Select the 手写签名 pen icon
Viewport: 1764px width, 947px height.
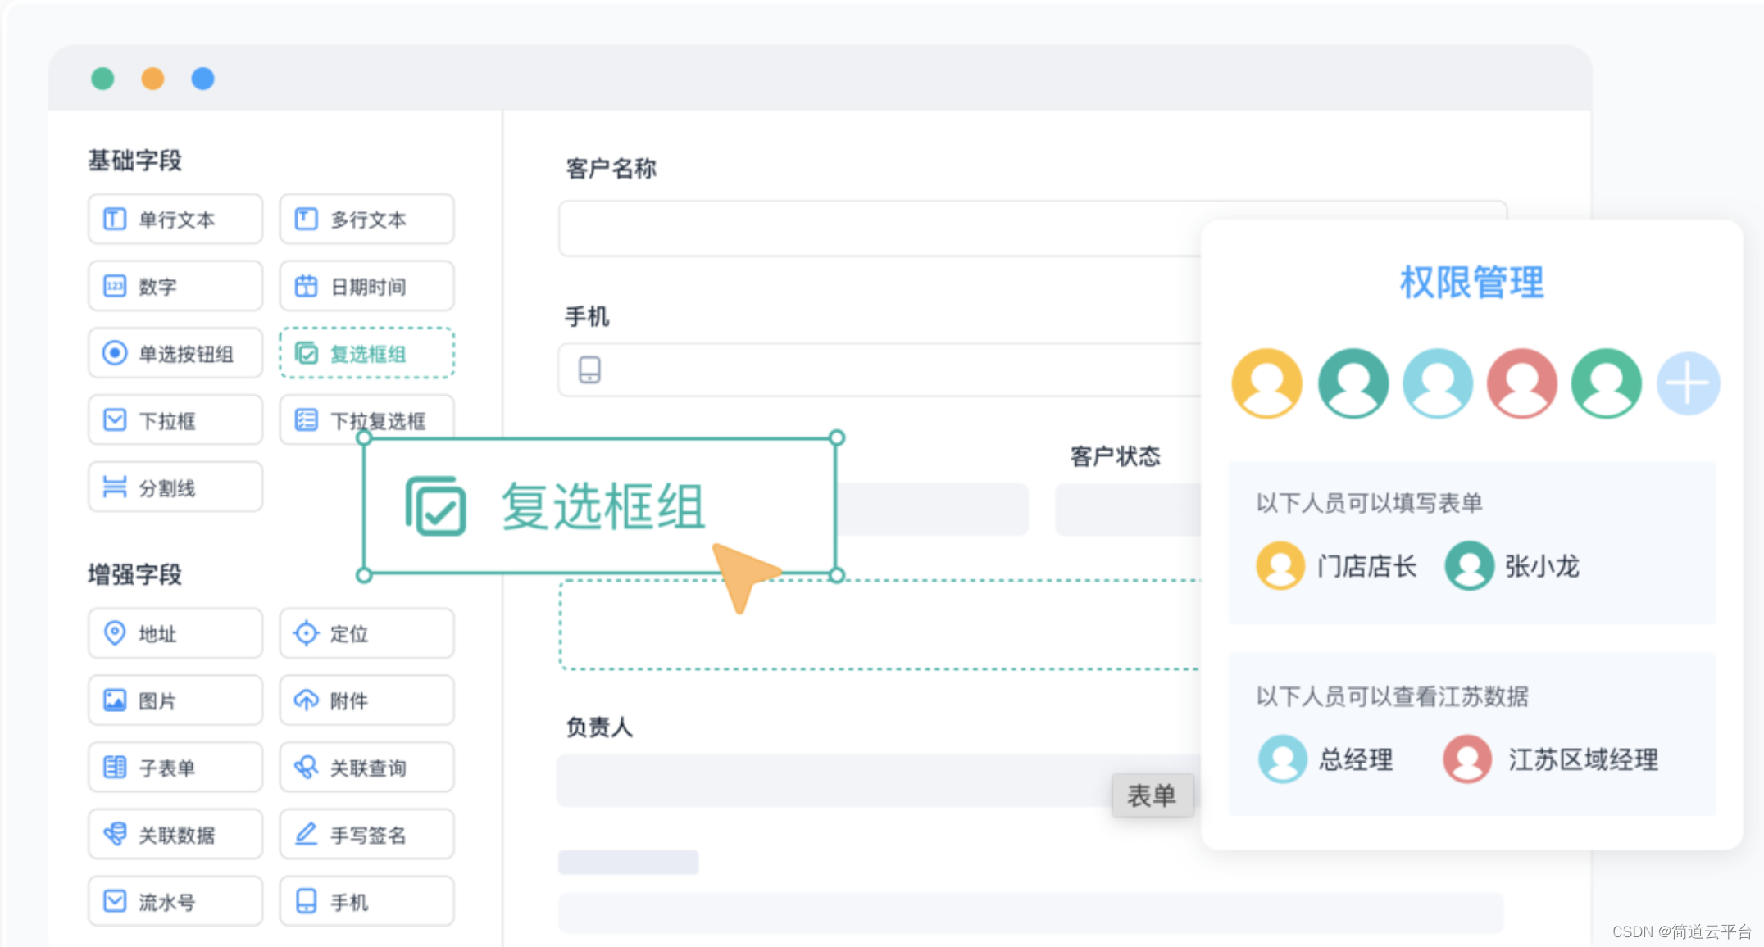point(306,834)
